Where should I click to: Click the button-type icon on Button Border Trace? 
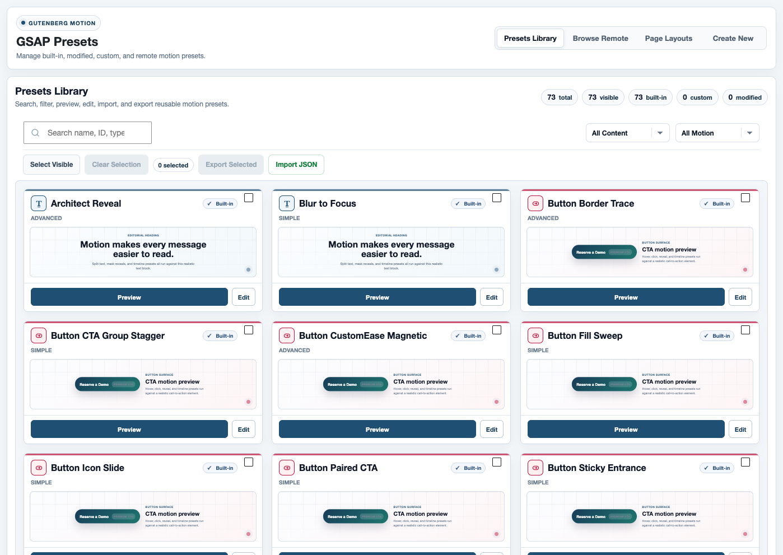(x=535, y=203)
